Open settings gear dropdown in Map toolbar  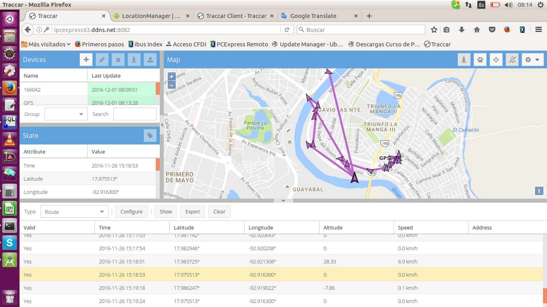point(532,60)
